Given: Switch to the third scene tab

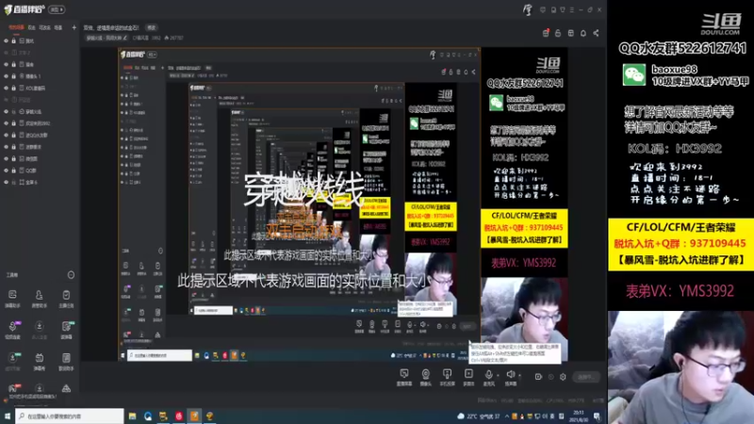Looking at the screenshot, I should pyautogui.click(x=44, y=27).
